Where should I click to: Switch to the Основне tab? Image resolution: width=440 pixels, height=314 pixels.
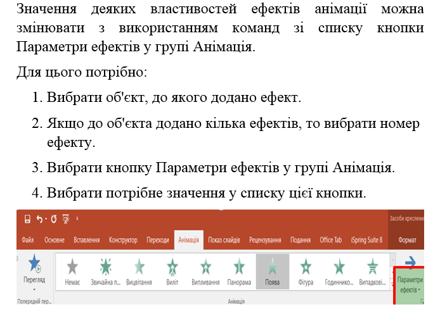54,240
